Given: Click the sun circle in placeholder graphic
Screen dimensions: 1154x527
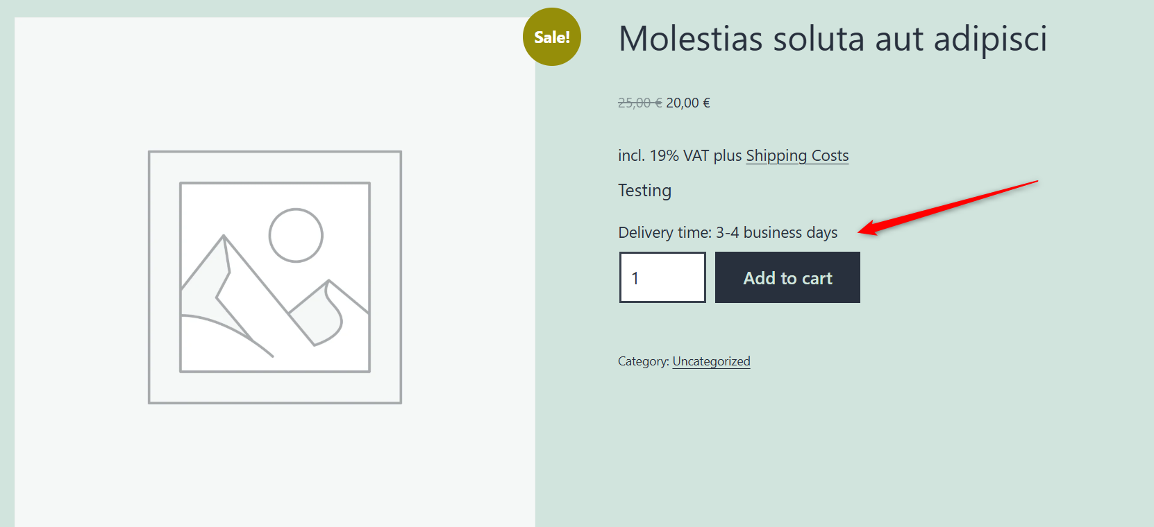Looking at the screenshot, I should click(296, 235).
